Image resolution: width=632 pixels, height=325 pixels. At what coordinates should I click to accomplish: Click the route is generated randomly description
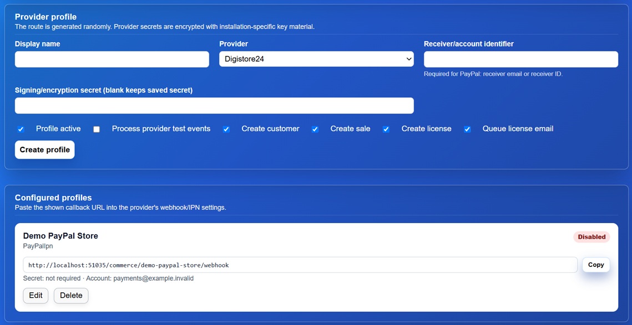click(164, 27)
